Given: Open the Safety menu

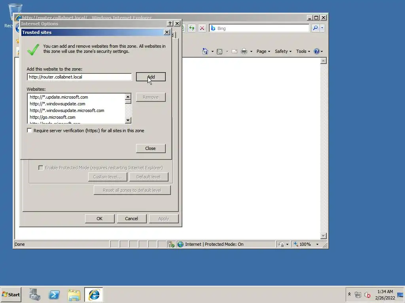Looking at the screenshot, I should tap(283, 51).
